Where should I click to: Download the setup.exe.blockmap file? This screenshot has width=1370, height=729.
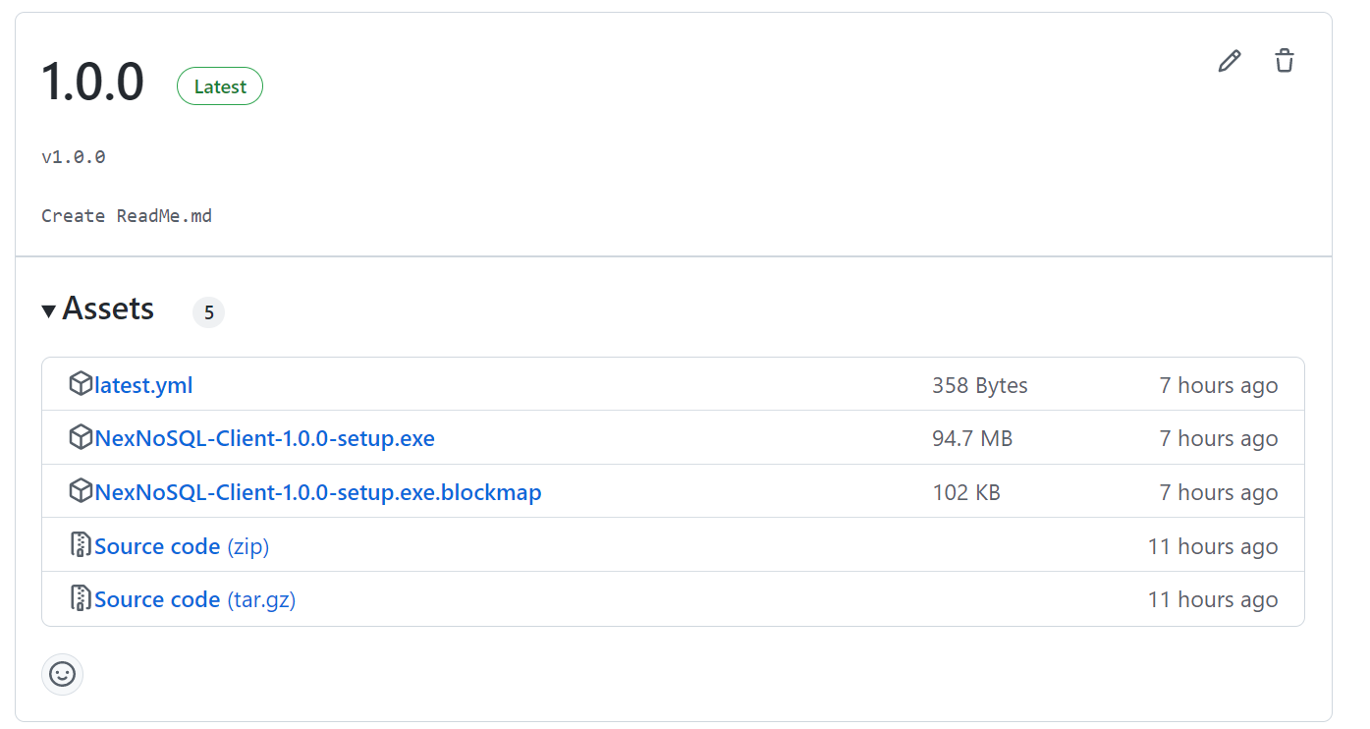(x=318, y=491)
